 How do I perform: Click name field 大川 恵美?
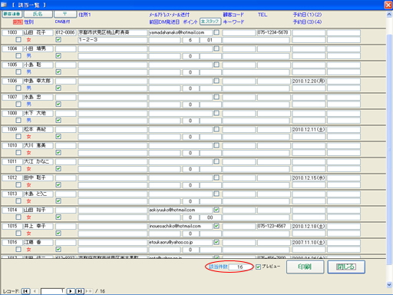(38, 145)
